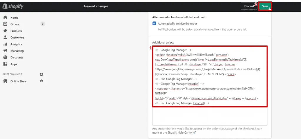
Task: Open the Shopify Help Center link
Action: click(180, 132)
